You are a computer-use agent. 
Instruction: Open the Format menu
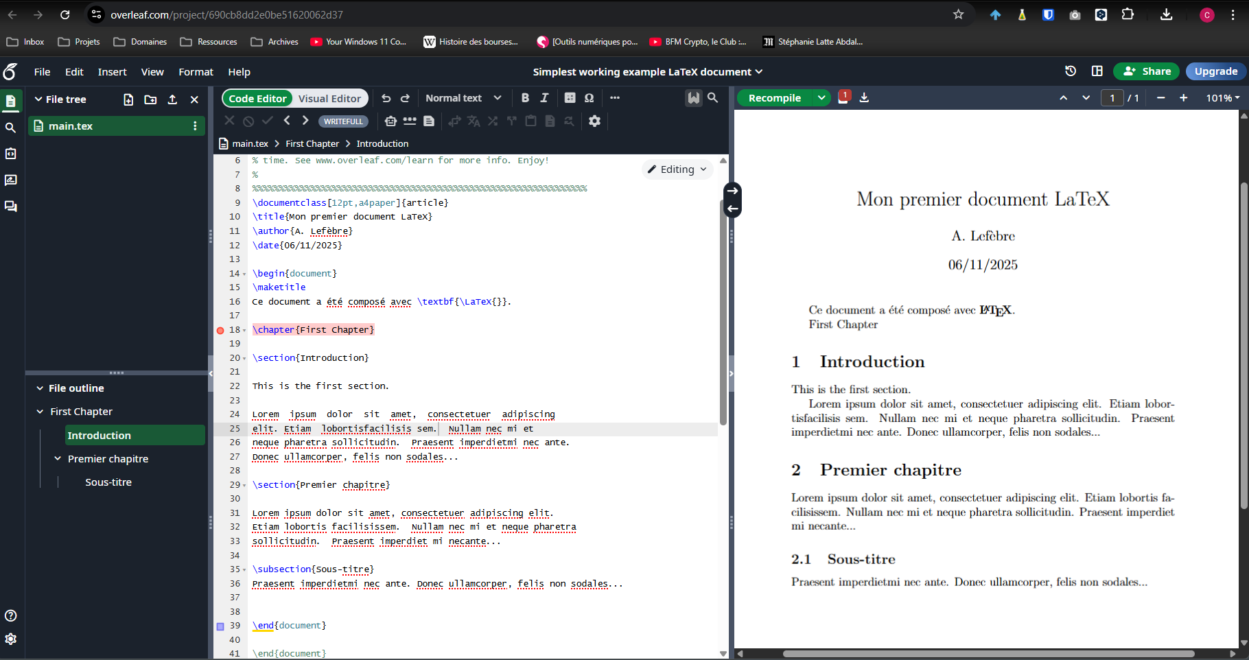[x=196, y=72]
